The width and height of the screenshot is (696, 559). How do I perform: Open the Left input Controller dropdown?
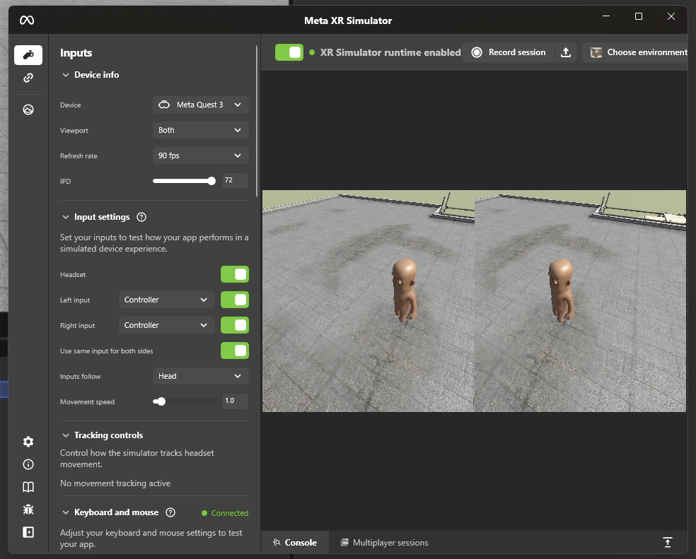(166, 300)
